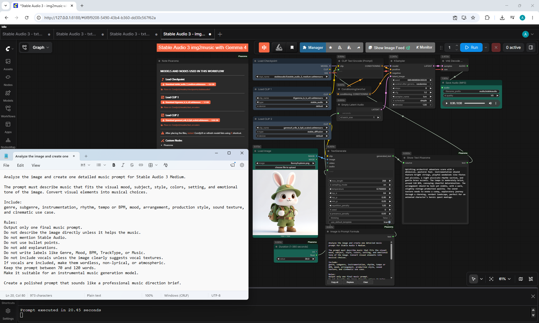Open the NodesMap sidebar panel
Image resolution: width=539 pixels, height=323 pixels.
[8, 143]
